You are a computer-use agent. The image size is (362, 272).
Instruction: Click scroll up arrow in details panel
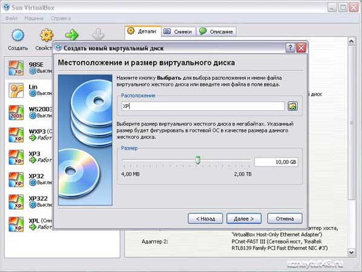click(351, 42)
